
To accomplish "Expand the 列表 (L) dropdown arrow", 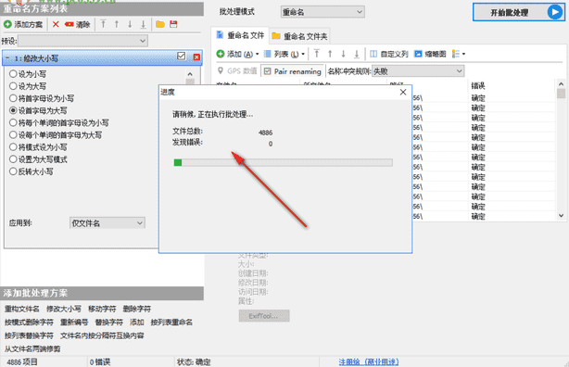I will 303,54.
